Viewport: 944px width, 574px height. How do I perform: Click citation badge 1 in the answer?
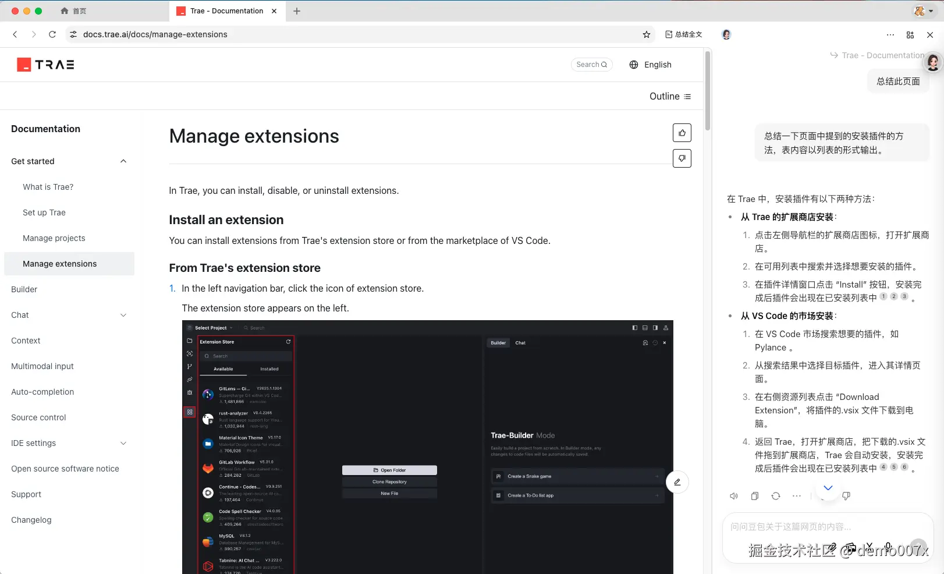[x=883, y=296]
